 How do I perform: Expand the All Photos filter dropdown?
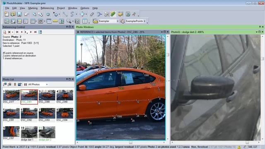point(47,84)
